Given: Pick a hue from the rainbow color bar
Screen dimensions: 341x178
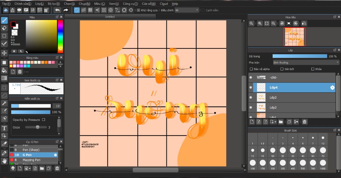Looking at the screenshot, I should (x=60, y=37).
